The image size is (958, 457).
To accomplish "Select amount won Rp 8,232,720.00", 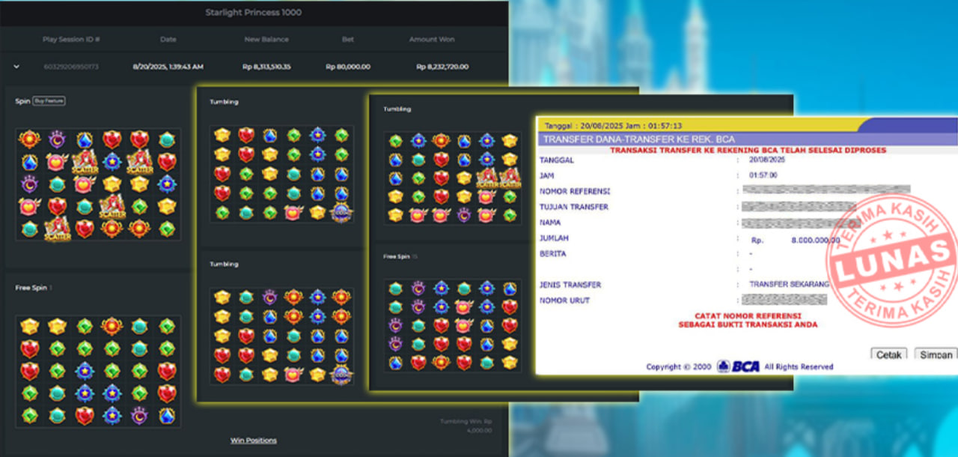I will [443, 67].
